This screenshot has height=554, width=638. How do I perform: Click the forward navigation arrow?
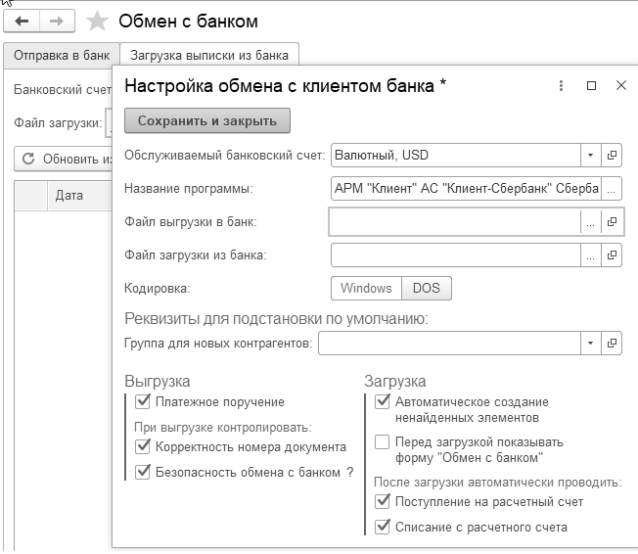point(57,21)
